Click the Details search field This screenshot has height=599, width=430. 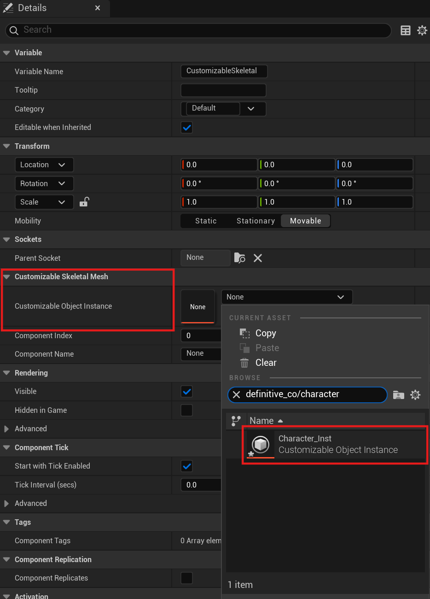click(198, 30)
